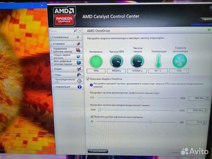Click the Скорость вентилятора fan icon
The height and width of the screenshot is (159, 212).
(180, 61)
